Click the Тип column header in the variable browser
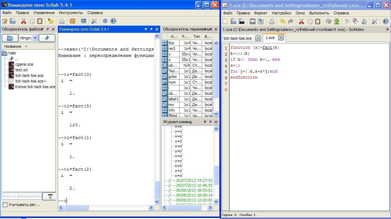 click(197, 36)
